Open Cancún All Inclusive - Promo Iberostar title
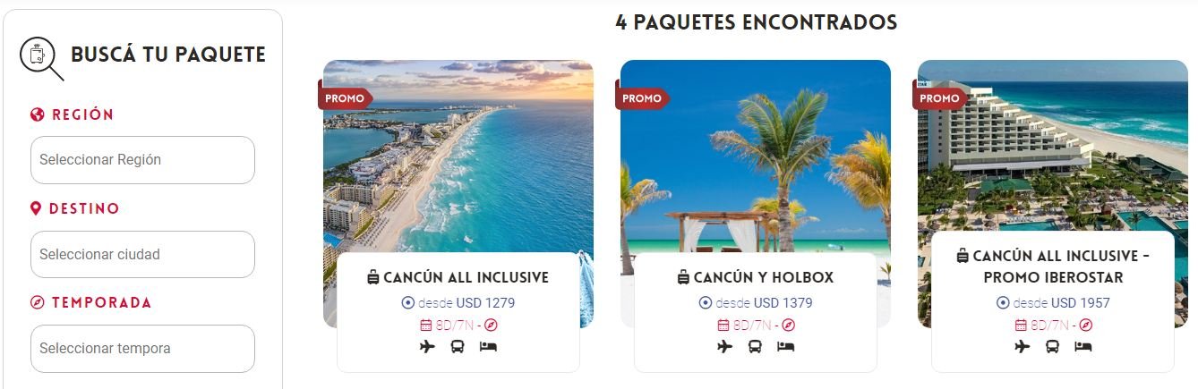The width and height of the screenshot is (1198, 389). (x=1053, y=266)
